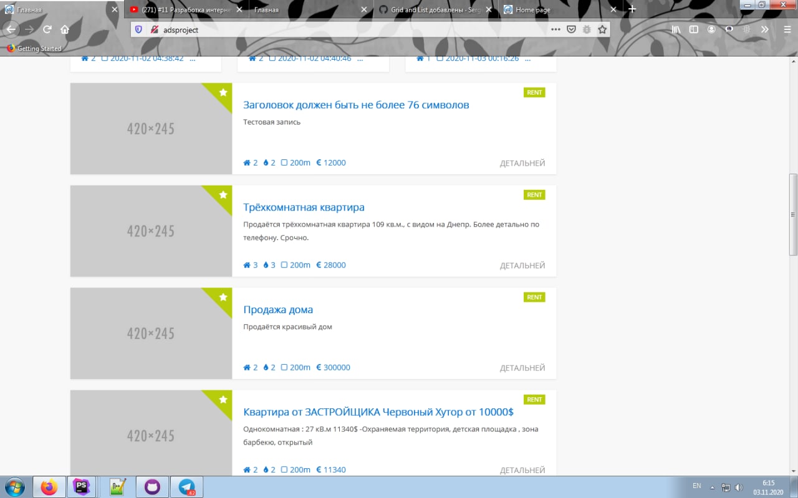
Task: Open Firefox from the taskbar
Action: (x=49, y=487)
